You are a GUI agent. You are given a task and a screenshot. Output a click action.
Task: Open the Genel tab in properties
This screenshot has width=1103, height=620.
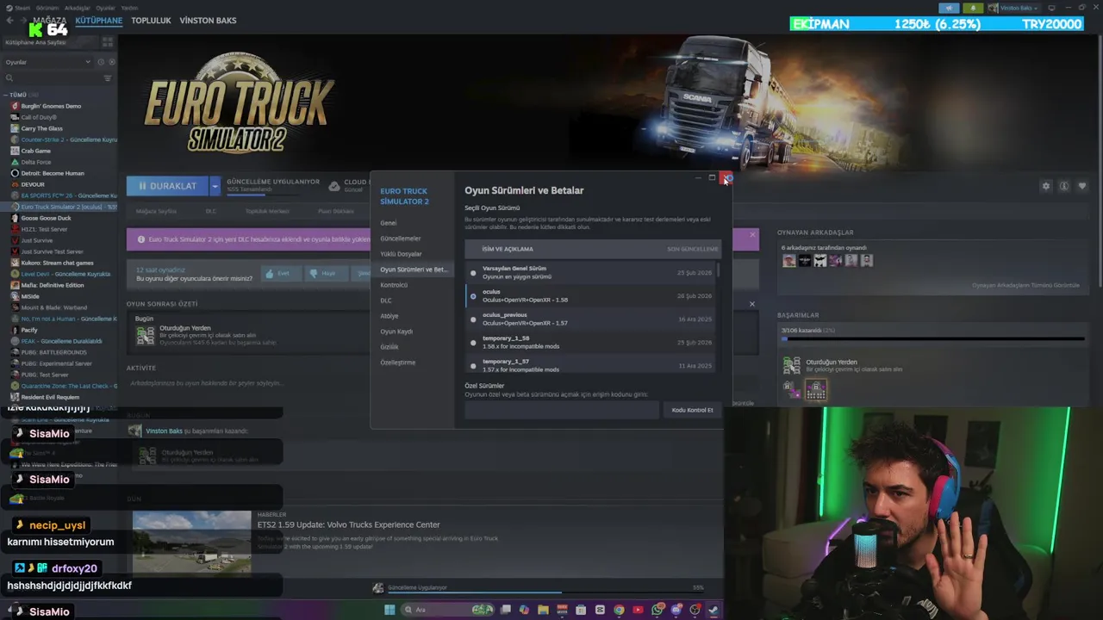coord(389,223)
